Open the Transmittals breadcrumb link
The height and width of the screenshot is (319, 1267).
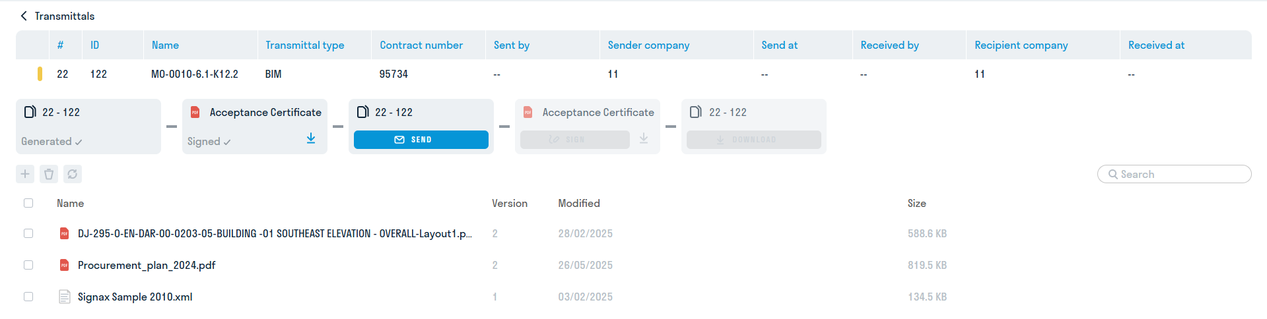pyautogui.click(x=65, y=16)
